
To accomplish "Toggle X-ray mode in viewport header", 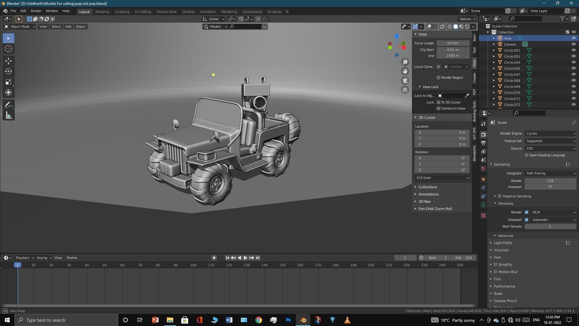I will click(442, 27).
